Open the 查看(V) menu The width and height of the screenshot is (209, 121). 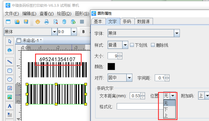[x=47, y=14]
